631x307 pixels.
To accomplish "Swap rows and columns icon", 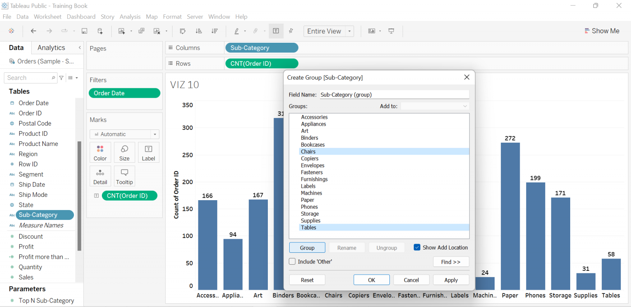I will pos(183,31).
